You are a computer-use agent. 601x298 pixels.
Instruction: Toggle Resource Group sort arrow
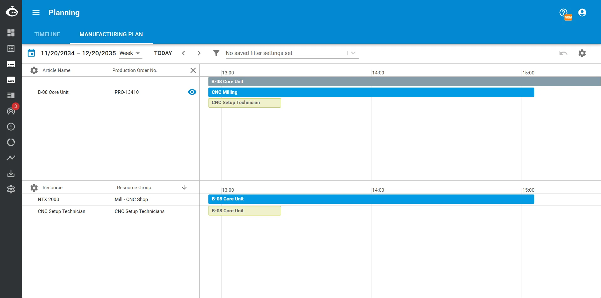pos(184,187)
